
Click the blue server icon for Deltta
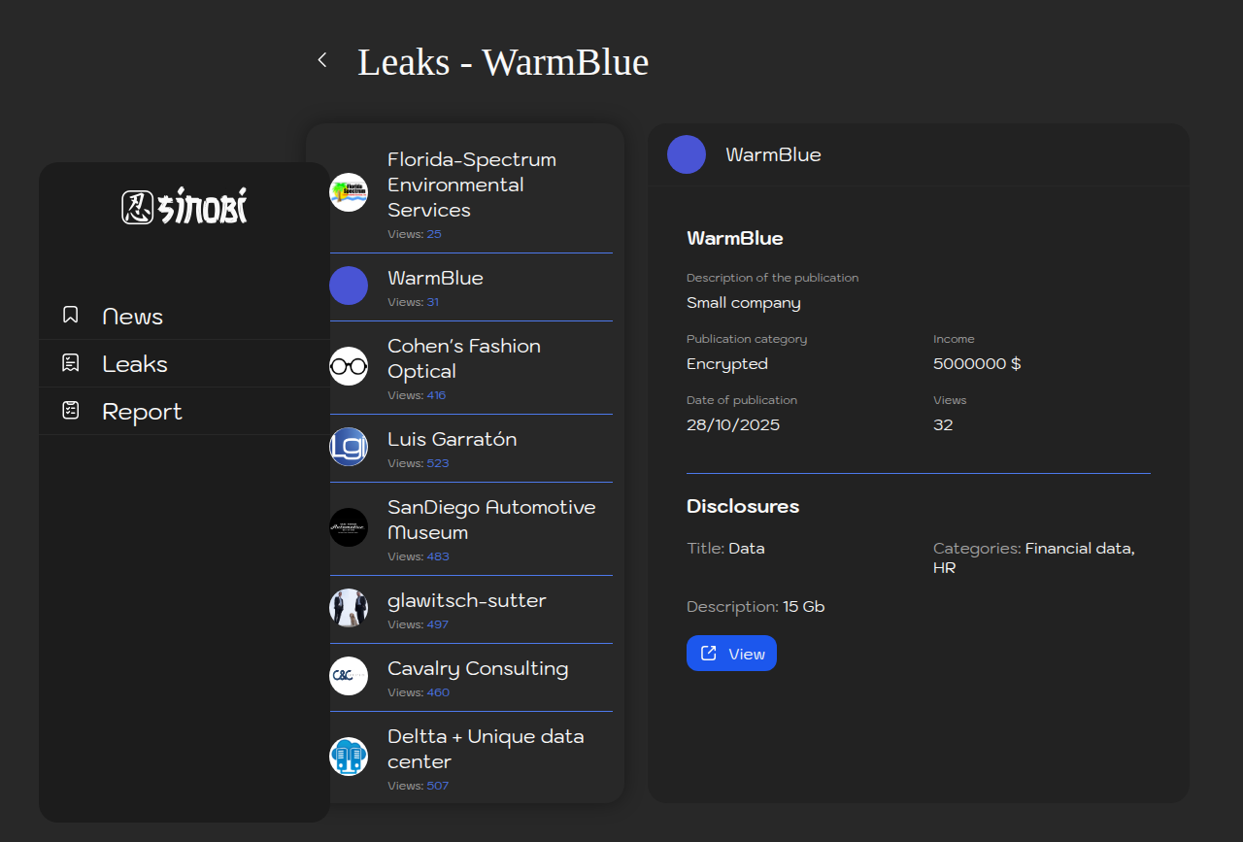349,757
